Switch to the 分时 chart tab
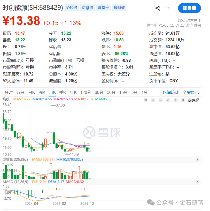The height and width of the screenshot is (211, 210). tap(9, 93)
